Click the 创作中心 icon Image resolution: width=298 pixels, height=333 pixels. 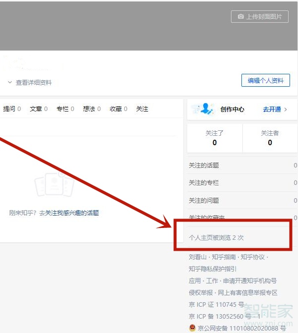tap(203, 109)
